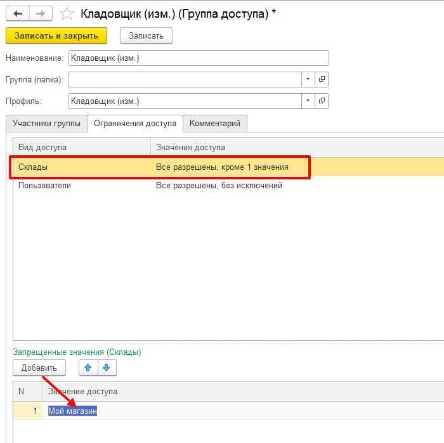Click the Значения доступа column header
444x443 pixels.
pyautogui.click(x=190, y=148)
